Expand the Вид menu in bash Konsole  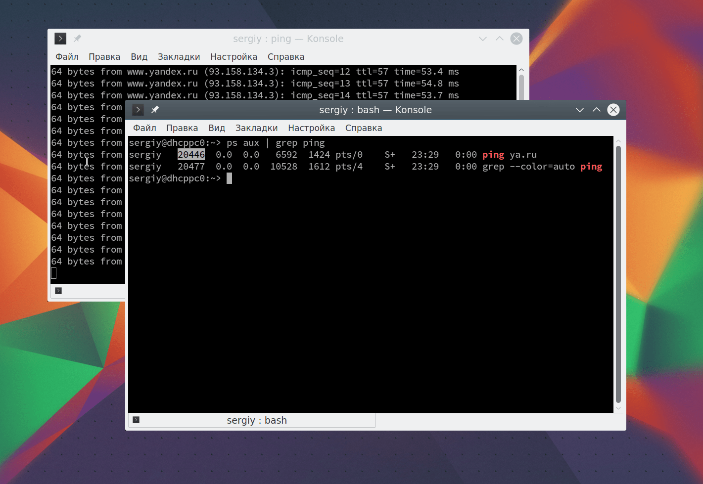click(x=217, y=128)
